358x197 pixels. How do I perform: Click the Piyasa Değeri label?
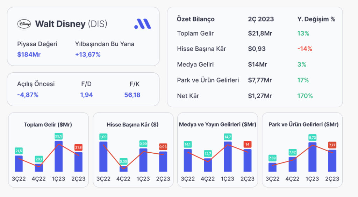pyautogui.click(x=37, y=44)
